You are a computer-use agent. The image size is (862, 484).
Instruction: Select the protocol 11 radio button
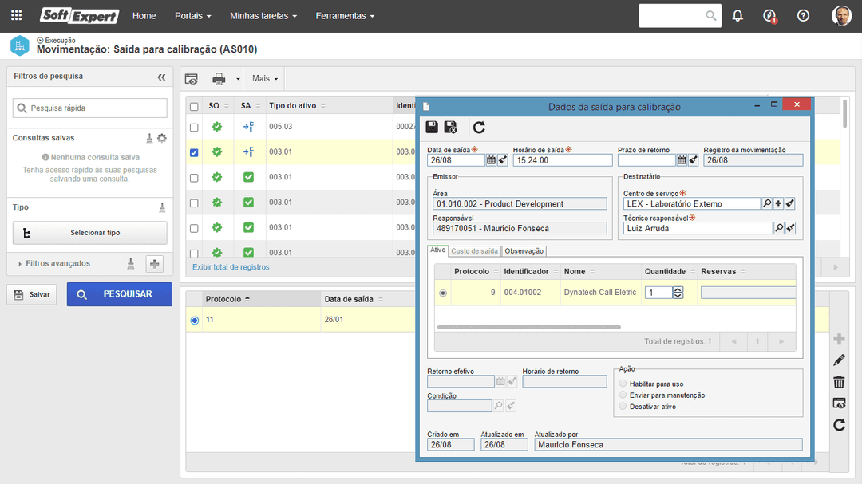(x=195, y=321)
